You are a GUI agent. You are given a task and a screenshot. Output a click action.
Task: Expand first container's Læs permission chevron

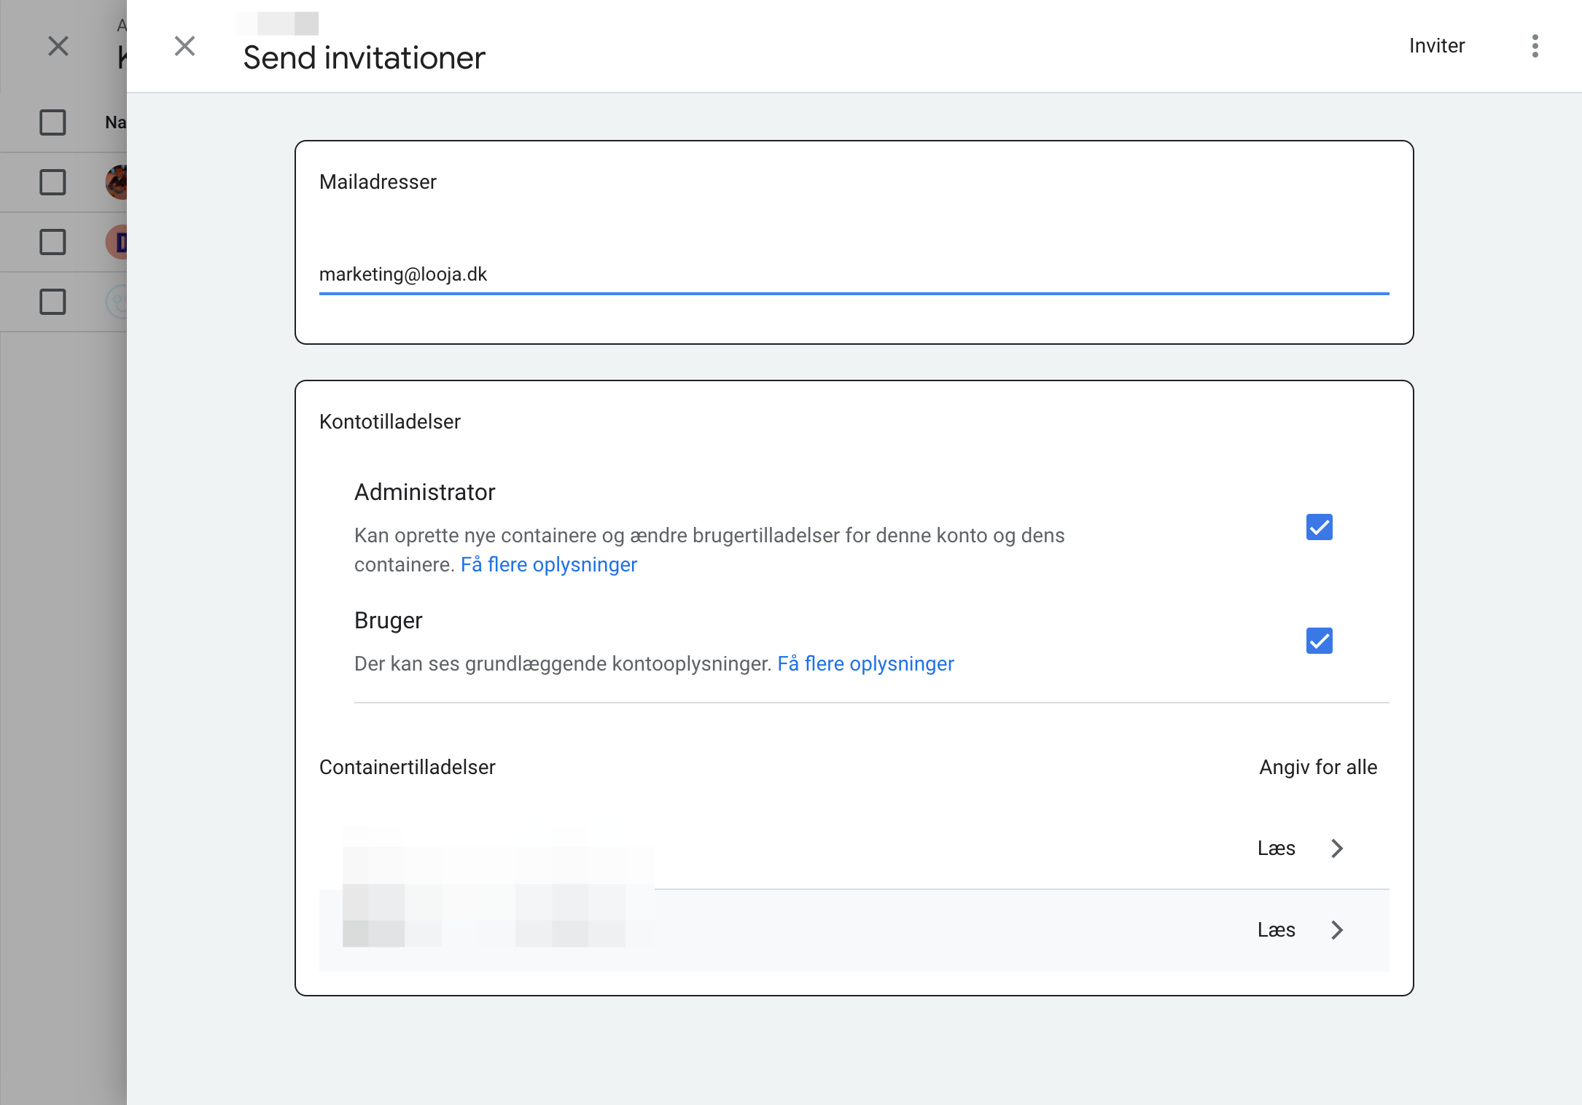[1336, 848]
